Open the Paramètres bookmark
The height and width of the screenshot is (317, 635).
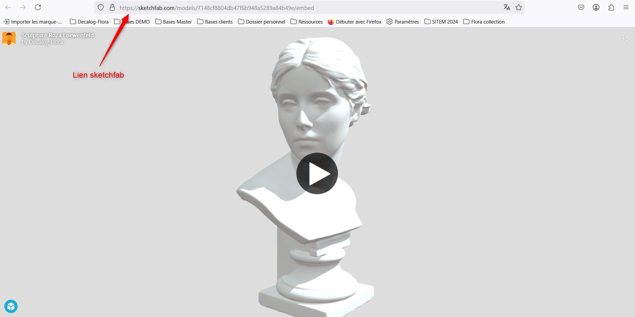click(x=402, y=22)
